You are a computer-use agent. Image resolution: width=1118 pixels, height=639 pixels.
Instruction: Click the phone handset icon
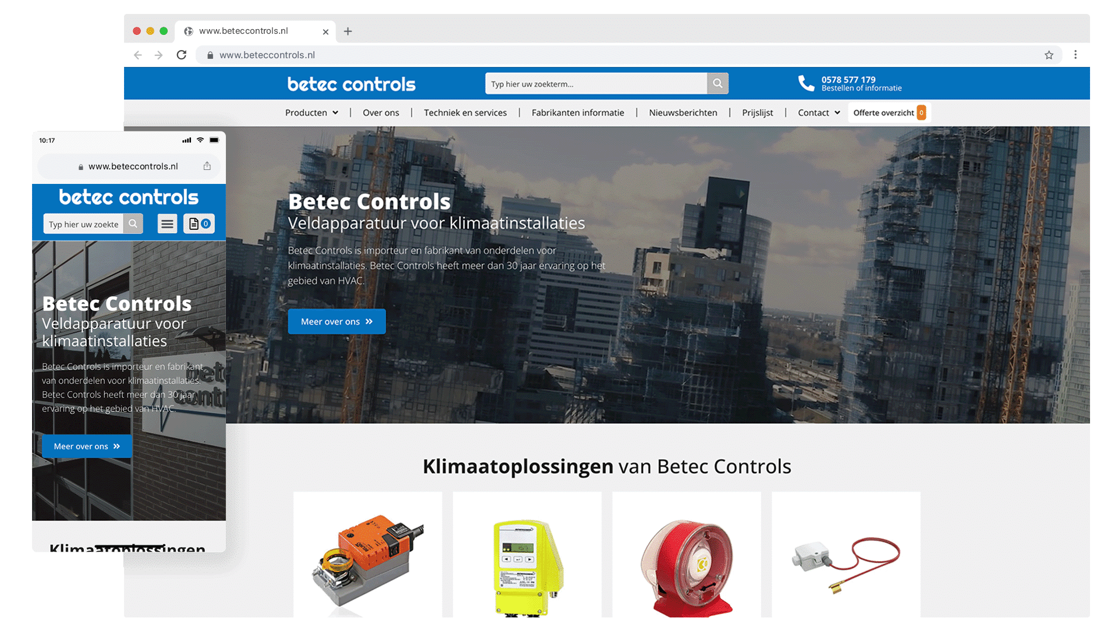tap(806, 83)
